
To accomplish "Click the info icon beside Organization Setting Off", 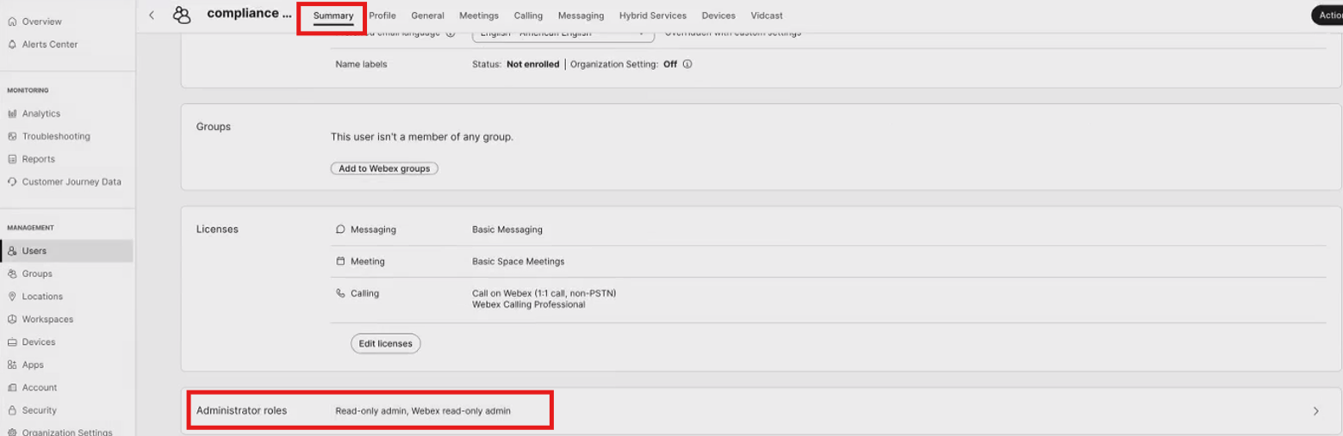I will [x=687, y=64].
